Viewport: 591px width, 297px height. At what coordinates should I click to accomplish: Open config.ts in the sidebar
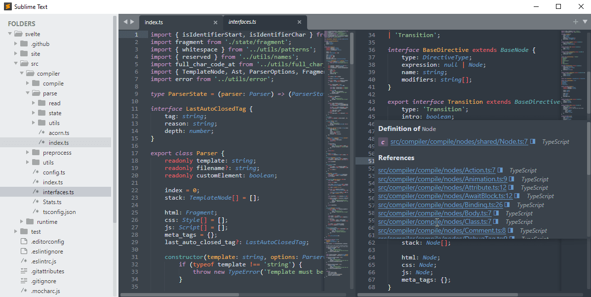tap(54, 172)
